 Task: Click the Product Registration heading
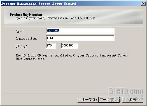26,15
